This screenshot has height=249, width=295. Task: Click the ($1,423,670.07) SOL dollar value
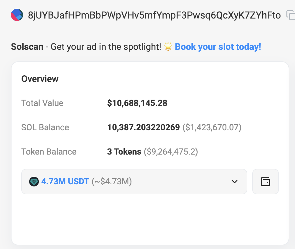[x=212, y=127]
